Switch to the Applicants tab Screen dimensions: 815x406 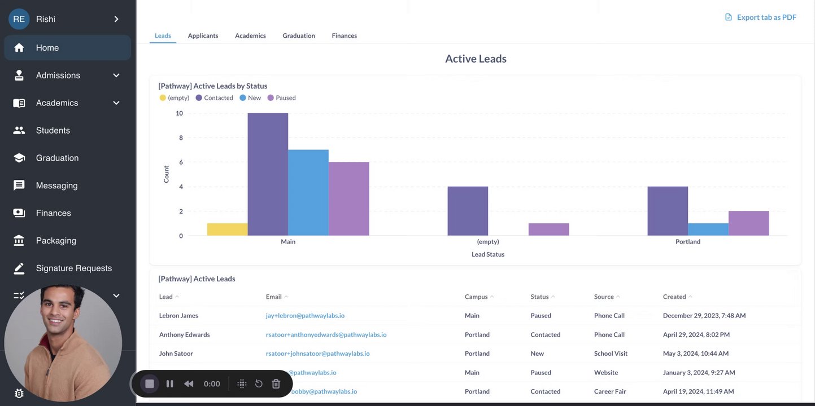(x=203, y=36)
